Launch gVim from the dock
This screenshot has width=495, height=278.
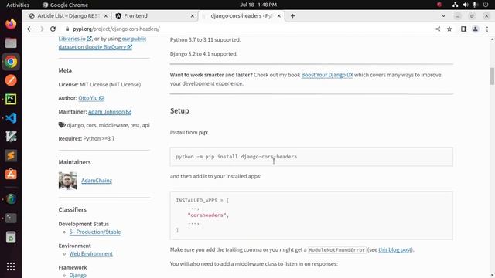(11, 137)
